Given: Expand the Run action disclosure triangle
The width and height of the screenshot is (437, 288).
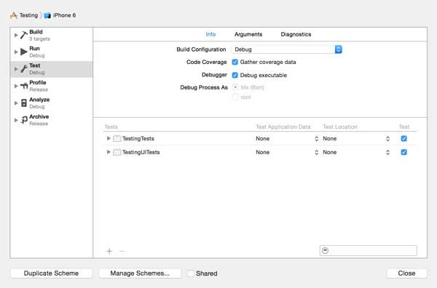Looking at the screenshot, I should tap(16, 52).
